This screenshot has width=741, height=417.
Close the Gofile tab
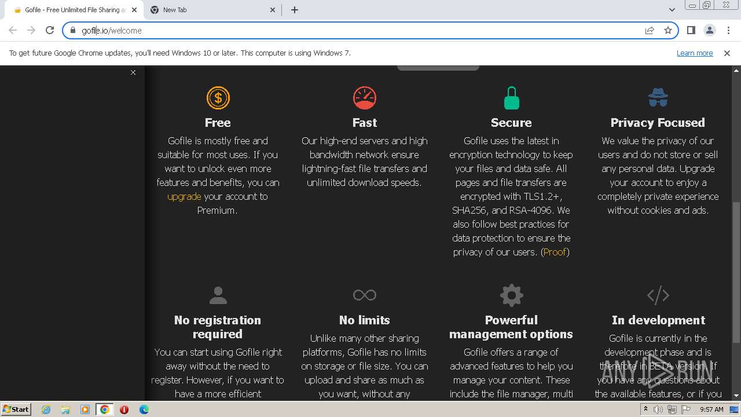(134, 10)
